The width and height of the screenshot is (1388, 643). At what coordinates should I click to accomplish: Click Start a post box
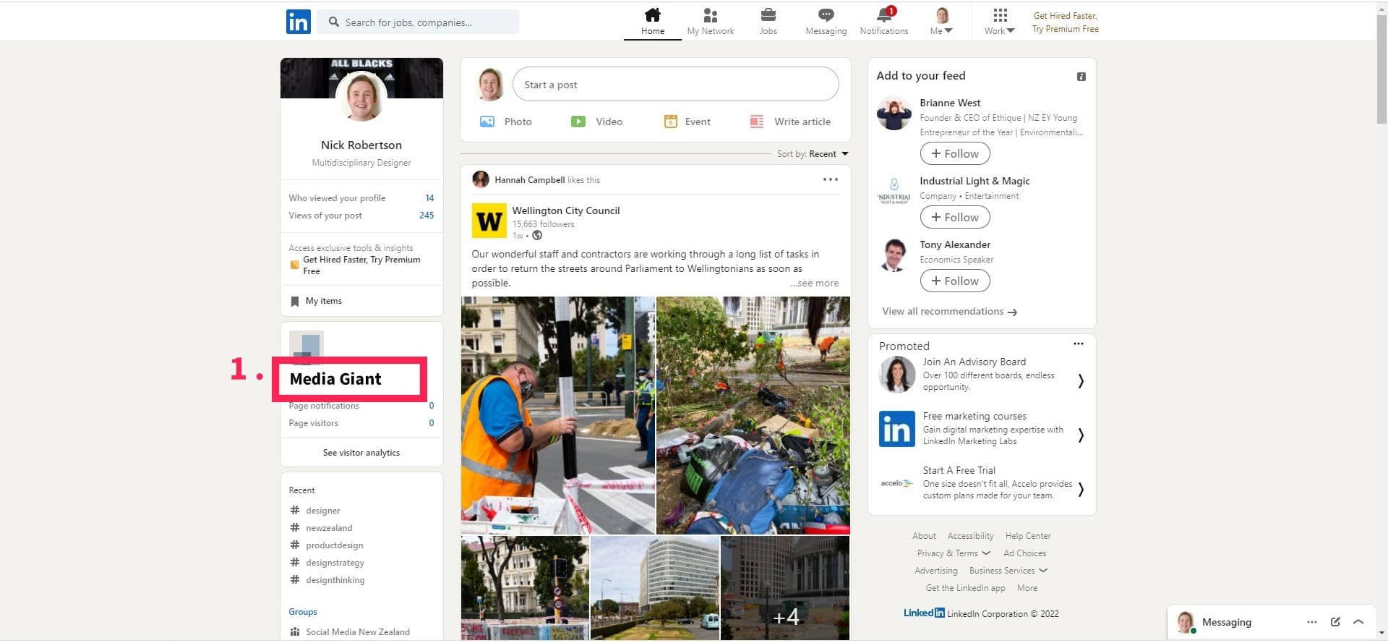[x=675, y=85]
